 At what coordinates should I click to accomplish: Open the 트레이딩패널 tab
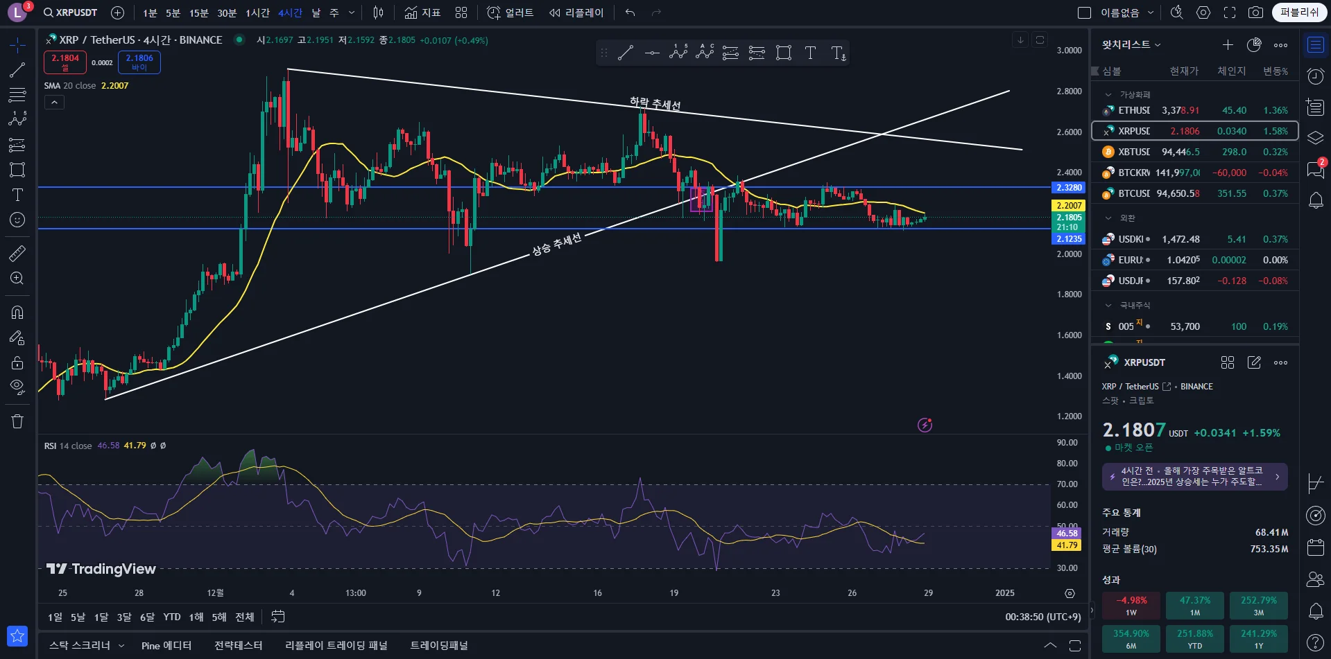click(x=439, y=646)
